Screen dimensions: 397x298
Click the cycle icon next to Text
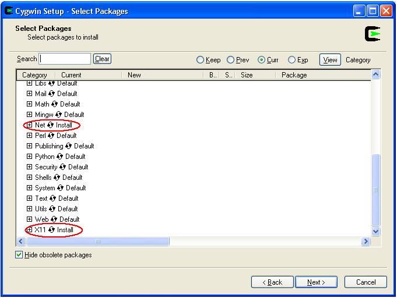point(52,198)
